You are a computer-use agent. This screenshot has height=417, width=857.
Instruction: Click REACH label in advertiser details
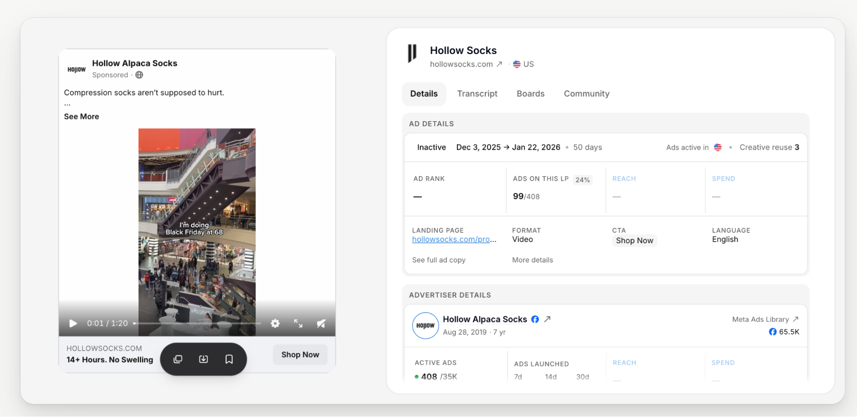coord(624,363)
